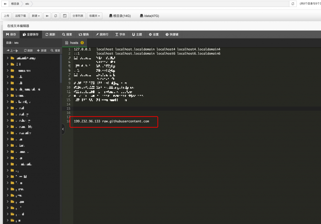This screenshot has height=224, width=321.
Task: Open the terminal icon in file manager toolbar
Action: click(65, 16)
